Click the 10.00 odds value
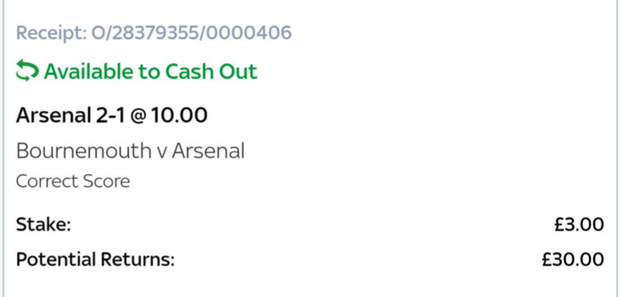The width and height of the screenshot is (620, 297). click(179, 115)
